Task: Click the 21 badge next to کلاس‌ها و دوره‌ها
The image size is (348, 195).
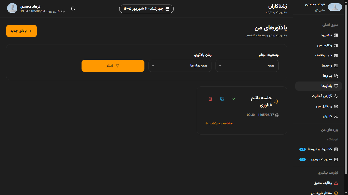Action: pyautogui.click(x=302, y=149)
